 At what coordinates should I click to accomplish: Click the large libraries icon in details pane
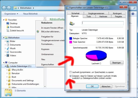pyautogui.click(x=8, y=92)
